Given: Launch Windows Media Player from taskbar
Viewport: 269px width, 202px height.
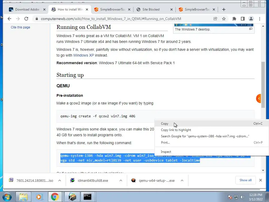Looking at the screenshot, I should (39, 197).
